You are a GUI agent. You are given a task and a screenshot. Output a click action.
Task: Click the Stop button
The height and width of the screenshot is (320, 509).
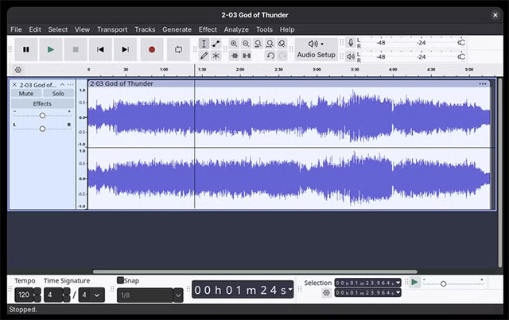click(x=76, y=49)
